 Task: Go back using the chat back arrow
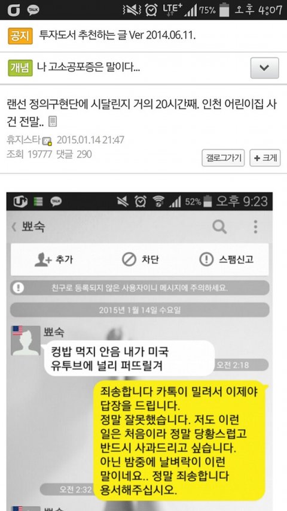(14, 227)
